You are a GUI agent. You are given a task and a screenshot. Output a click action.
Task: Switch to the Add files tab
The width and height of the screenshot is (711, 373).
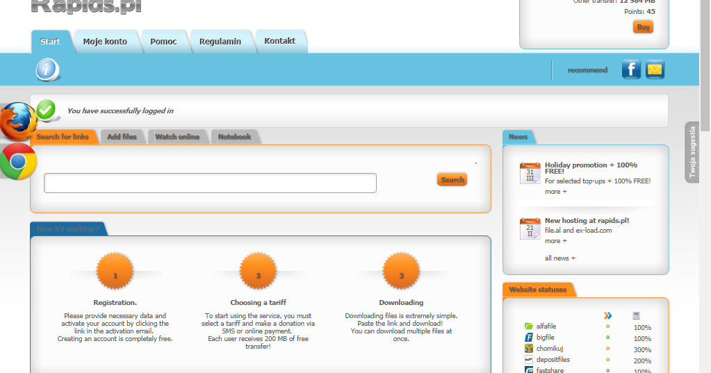pyautogui.click(x=122, y=137)
